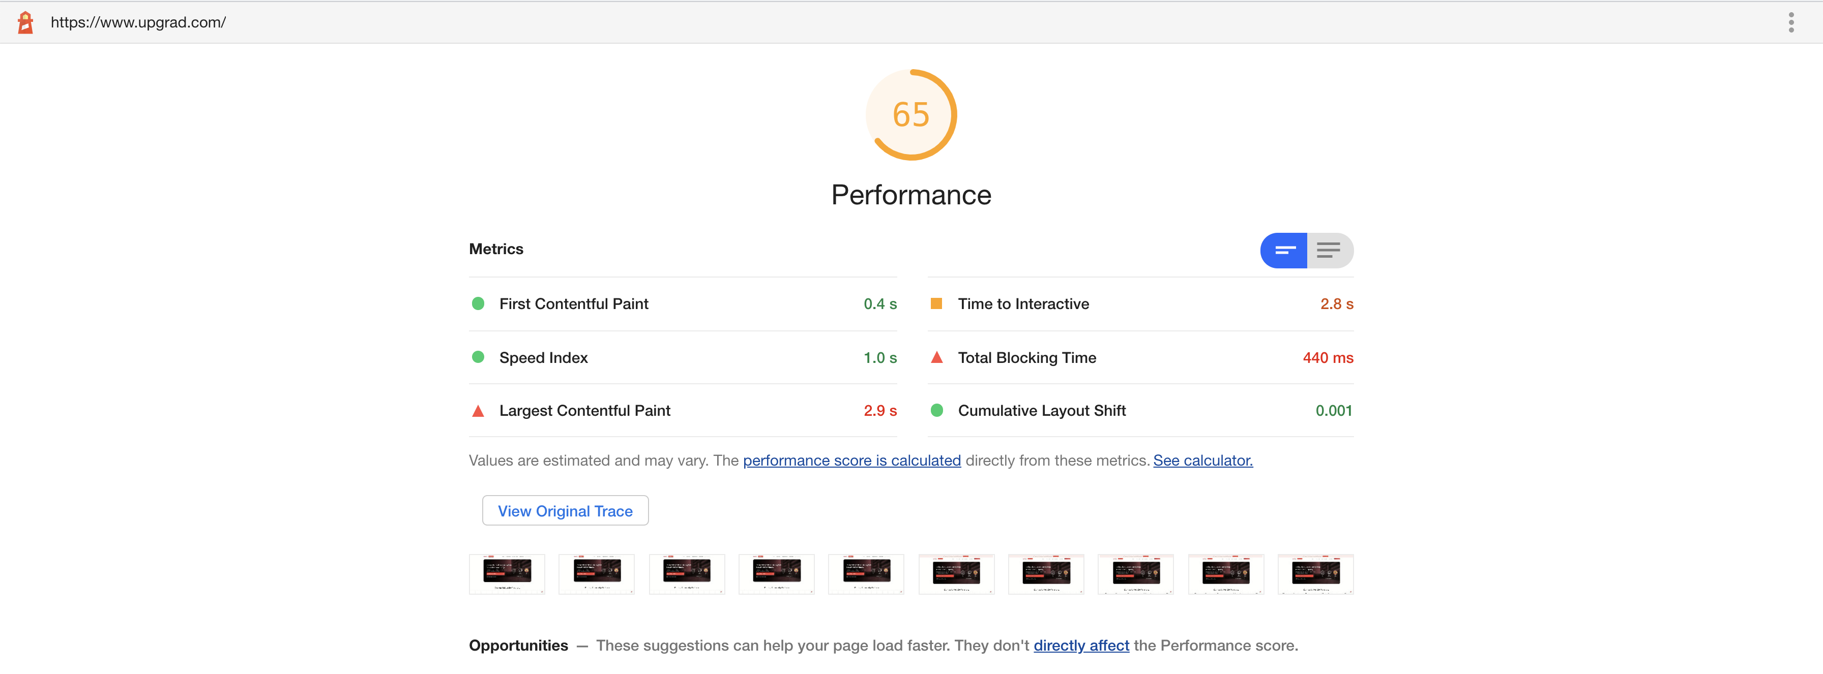
Task: Switch to expanded metrics description view
Action: 1329,251
